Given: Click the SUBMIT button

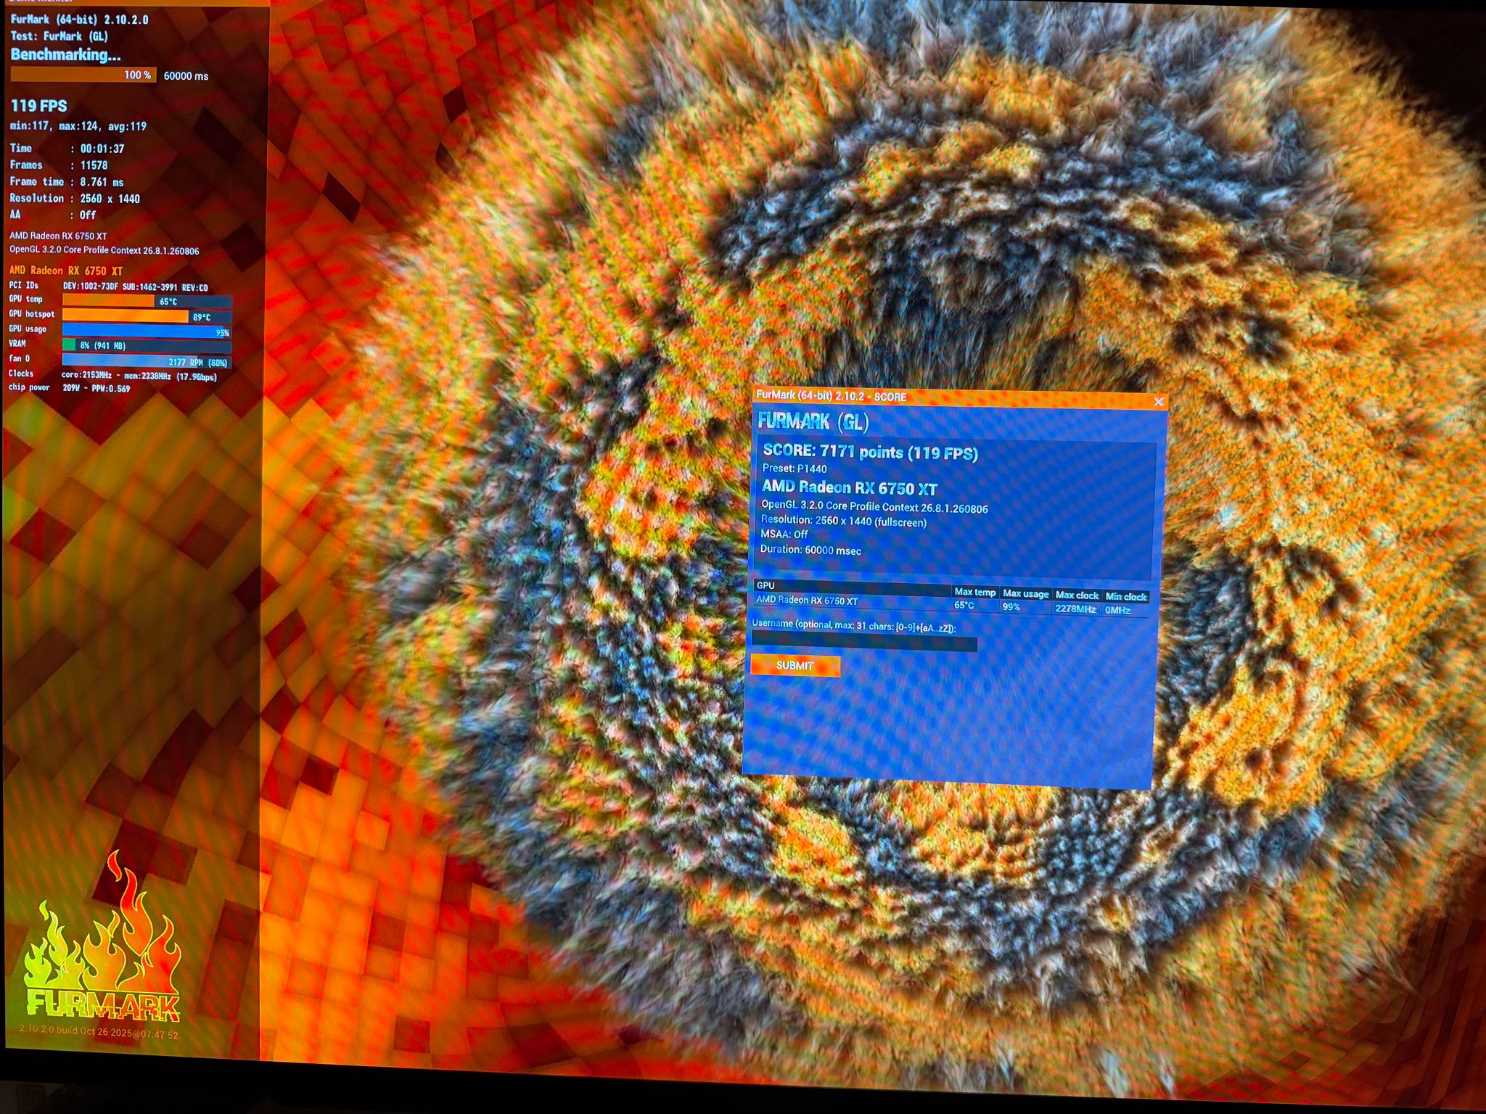Looking at the screenshot, I should point(795,665).
